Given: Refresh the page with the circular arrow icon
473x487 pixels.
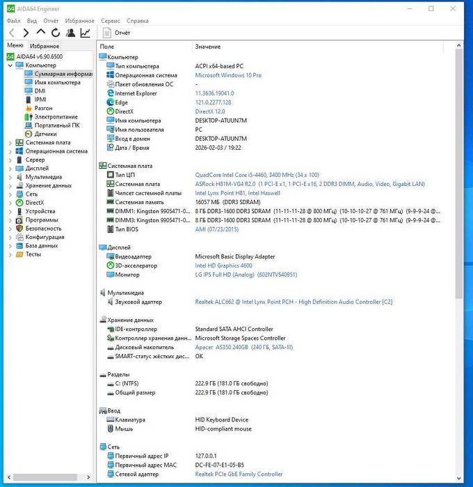Looking at the screenshot, I should [56, 33].
